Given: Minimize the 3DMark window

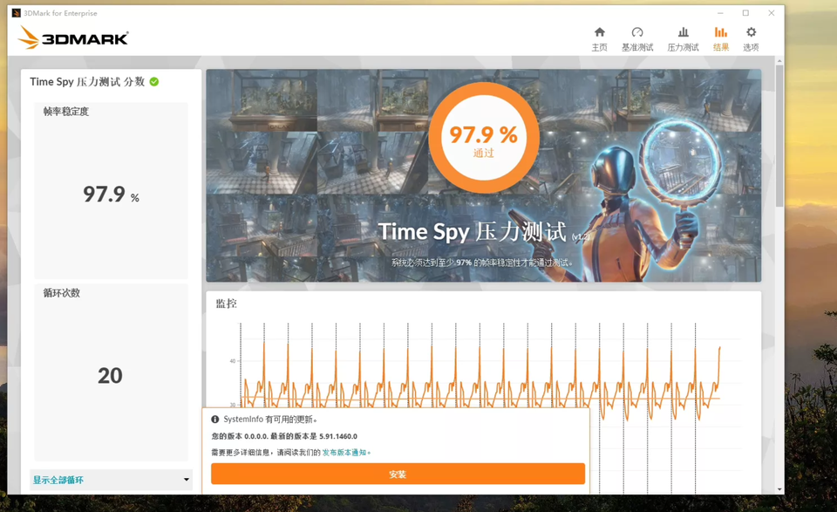Looking at the screenshot, I should coord(720,13).
